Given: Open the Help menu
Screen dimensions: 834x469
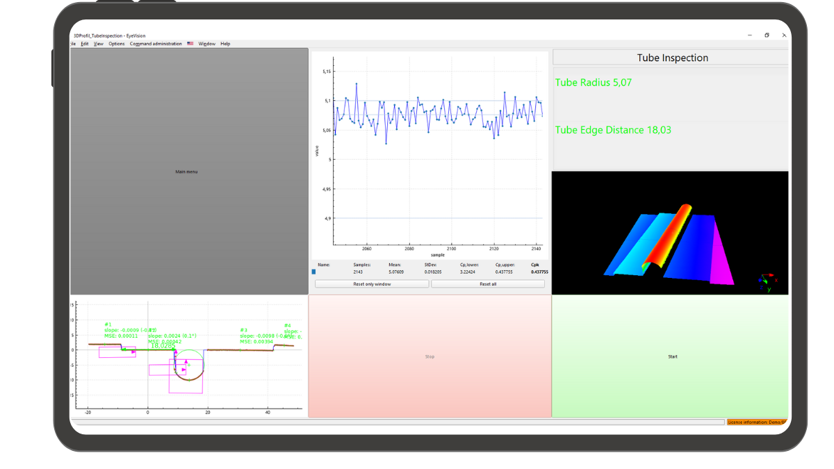Looking at the screenshot, I should (x=225, y=44).
